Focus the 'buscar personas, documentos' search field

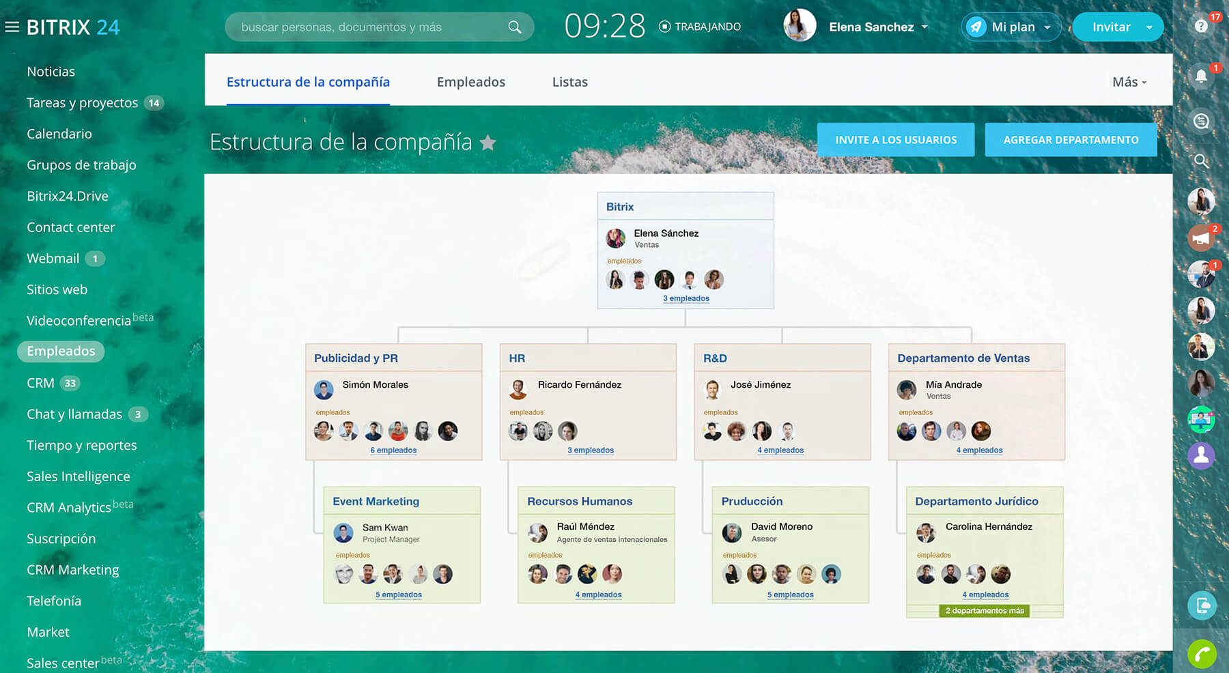369,27
